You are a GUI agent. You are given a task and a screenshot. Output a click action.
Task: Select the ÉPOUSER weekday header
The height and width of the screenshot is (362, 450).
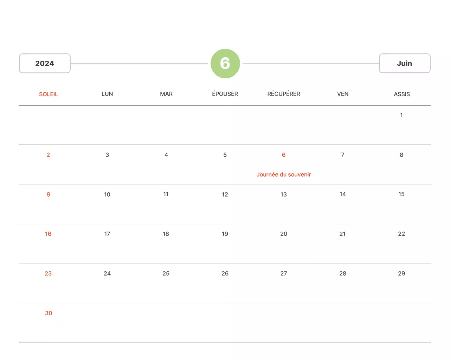click(225, 94)
